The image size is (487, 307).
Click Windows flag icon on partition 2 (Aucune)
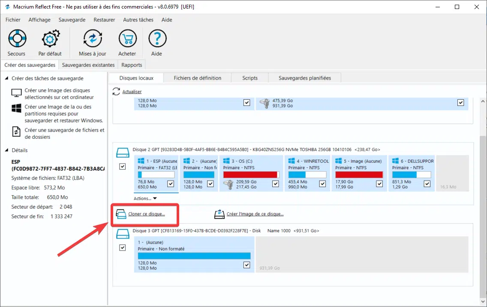click(186, 161)
